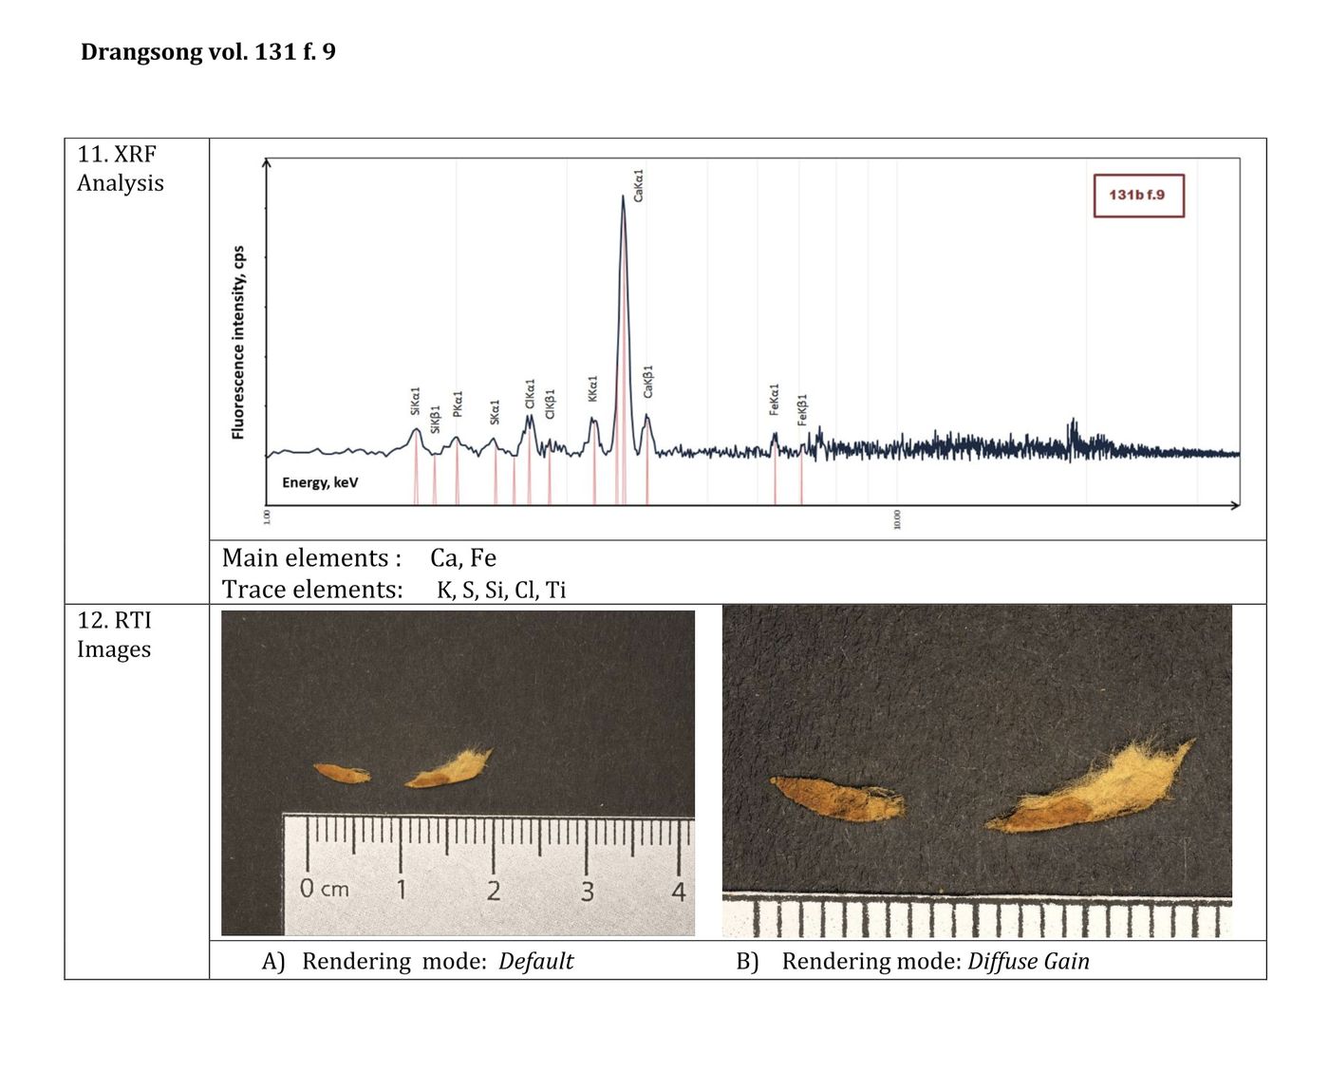Click the 'Energy, keV' axis label
The width and height of the screenshot is (1329, 1090).
(x=320, y=482)
